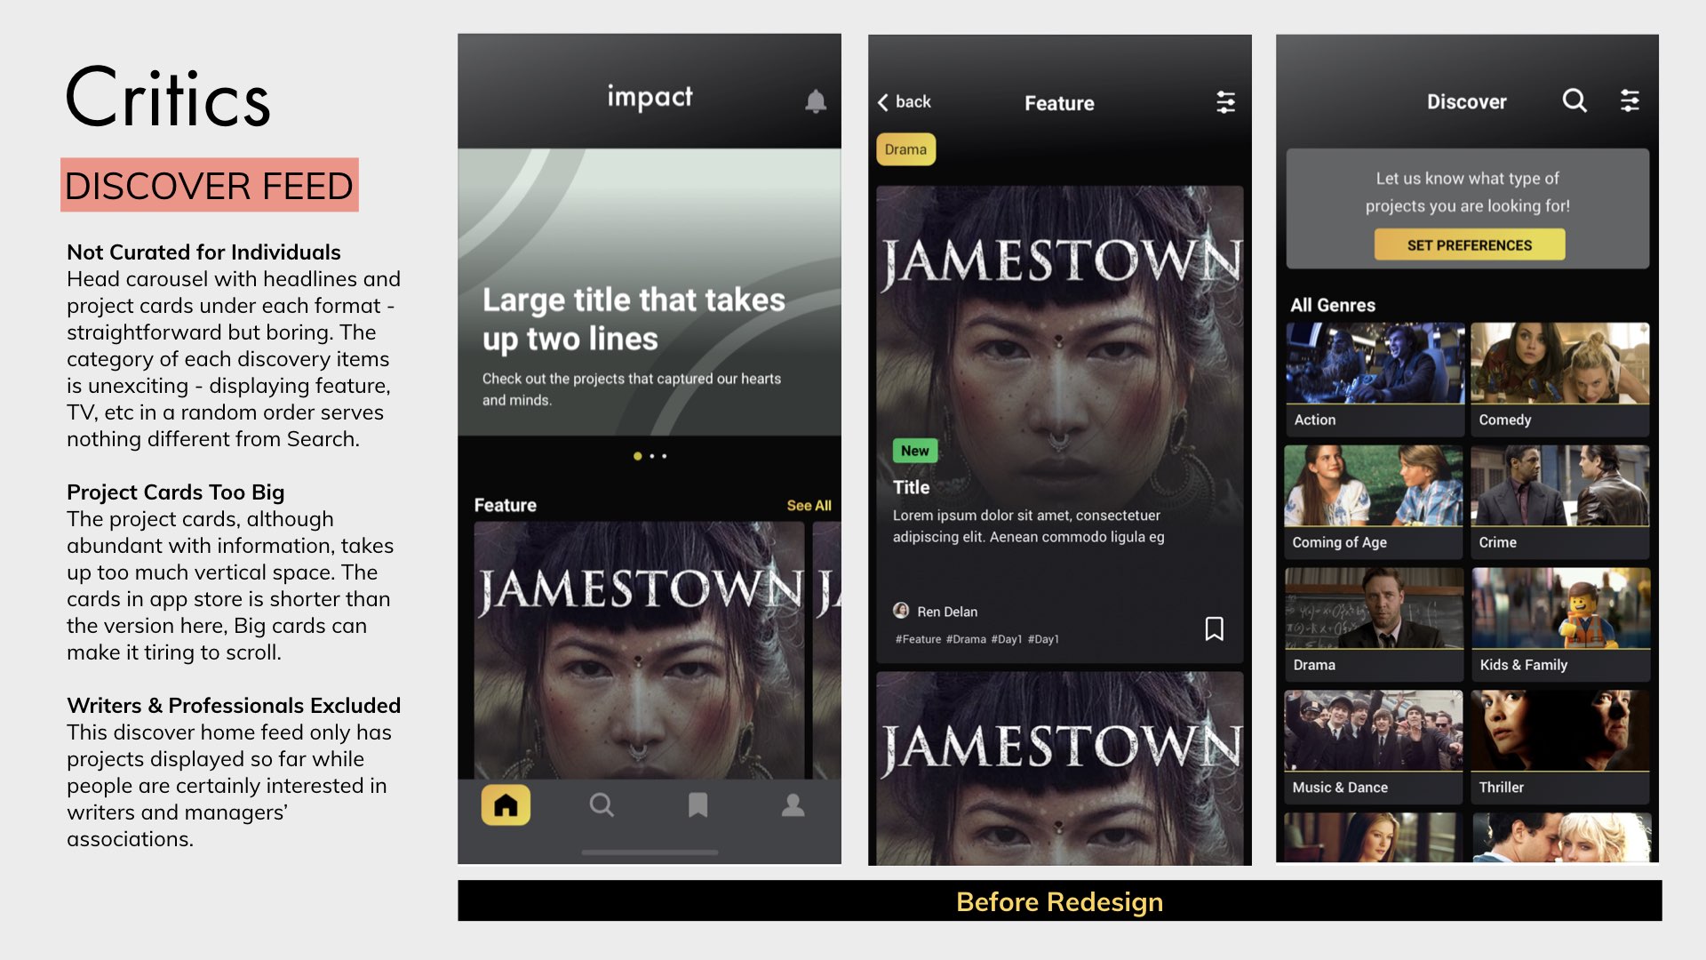
Task: Open the Thriller genre tile
Action: [x=1559, y=747]
